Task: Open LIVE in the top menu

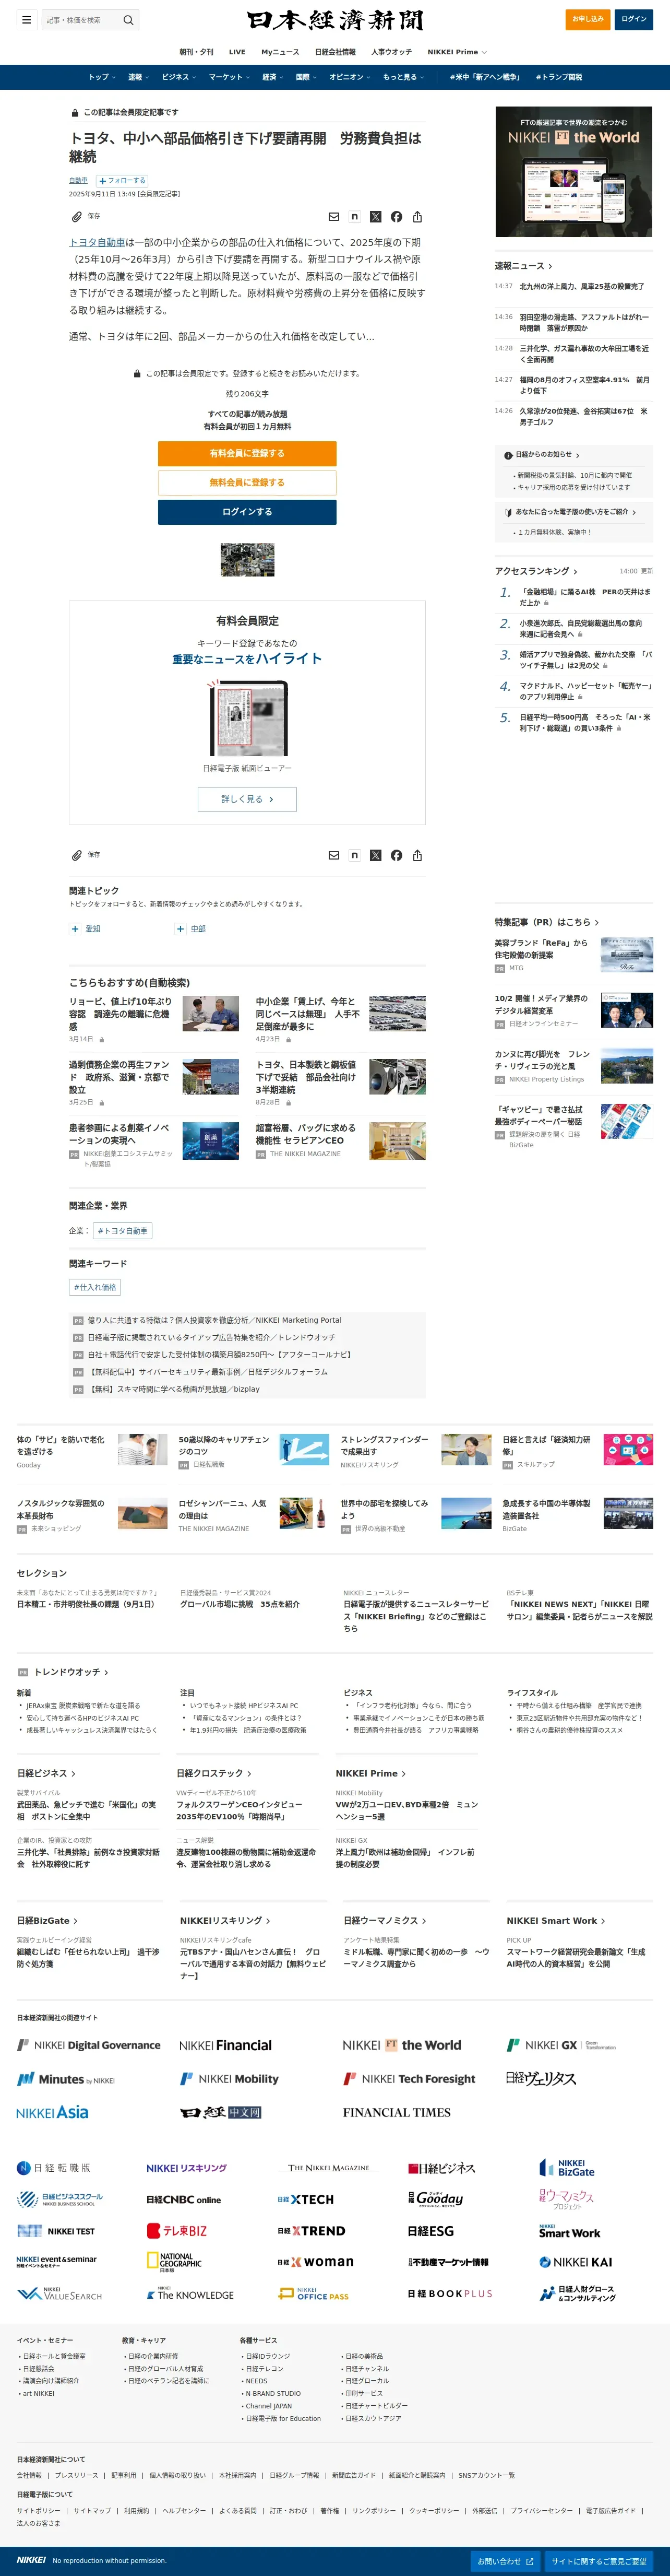Action: coord(237,52)
